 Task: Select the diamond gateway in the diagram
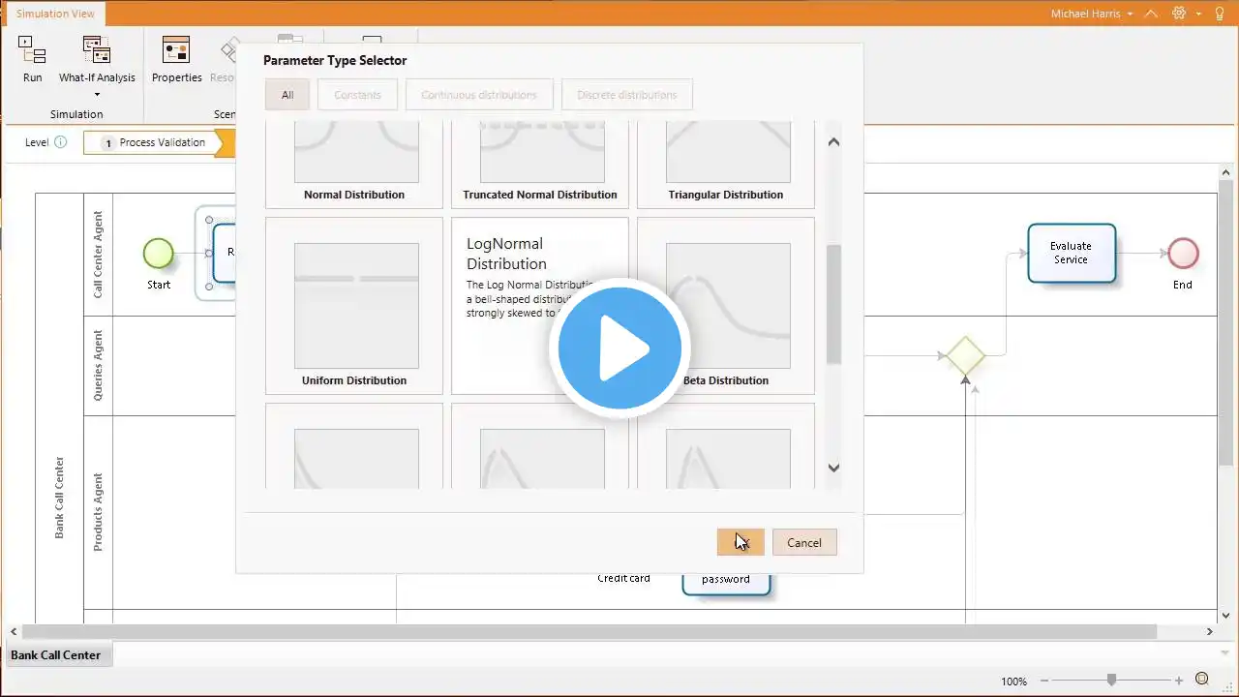(965, 355)
